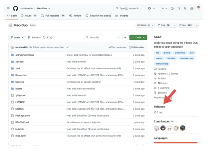Switch to the Actions tab

pyautogui.click(x=76, y=16)
